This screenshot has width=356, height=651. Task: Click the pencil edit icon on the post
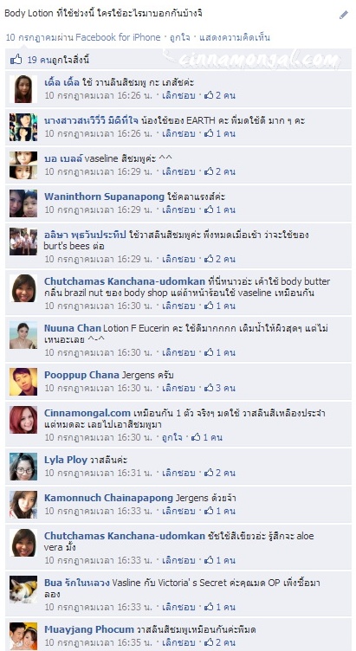(x=344, y=15)
